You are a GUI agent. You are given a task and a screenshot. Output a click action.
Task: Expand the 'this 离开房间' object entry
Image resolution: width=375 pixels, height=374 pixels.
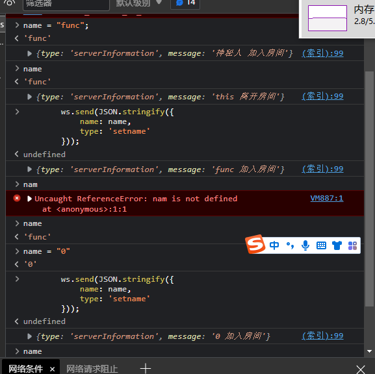29,97
